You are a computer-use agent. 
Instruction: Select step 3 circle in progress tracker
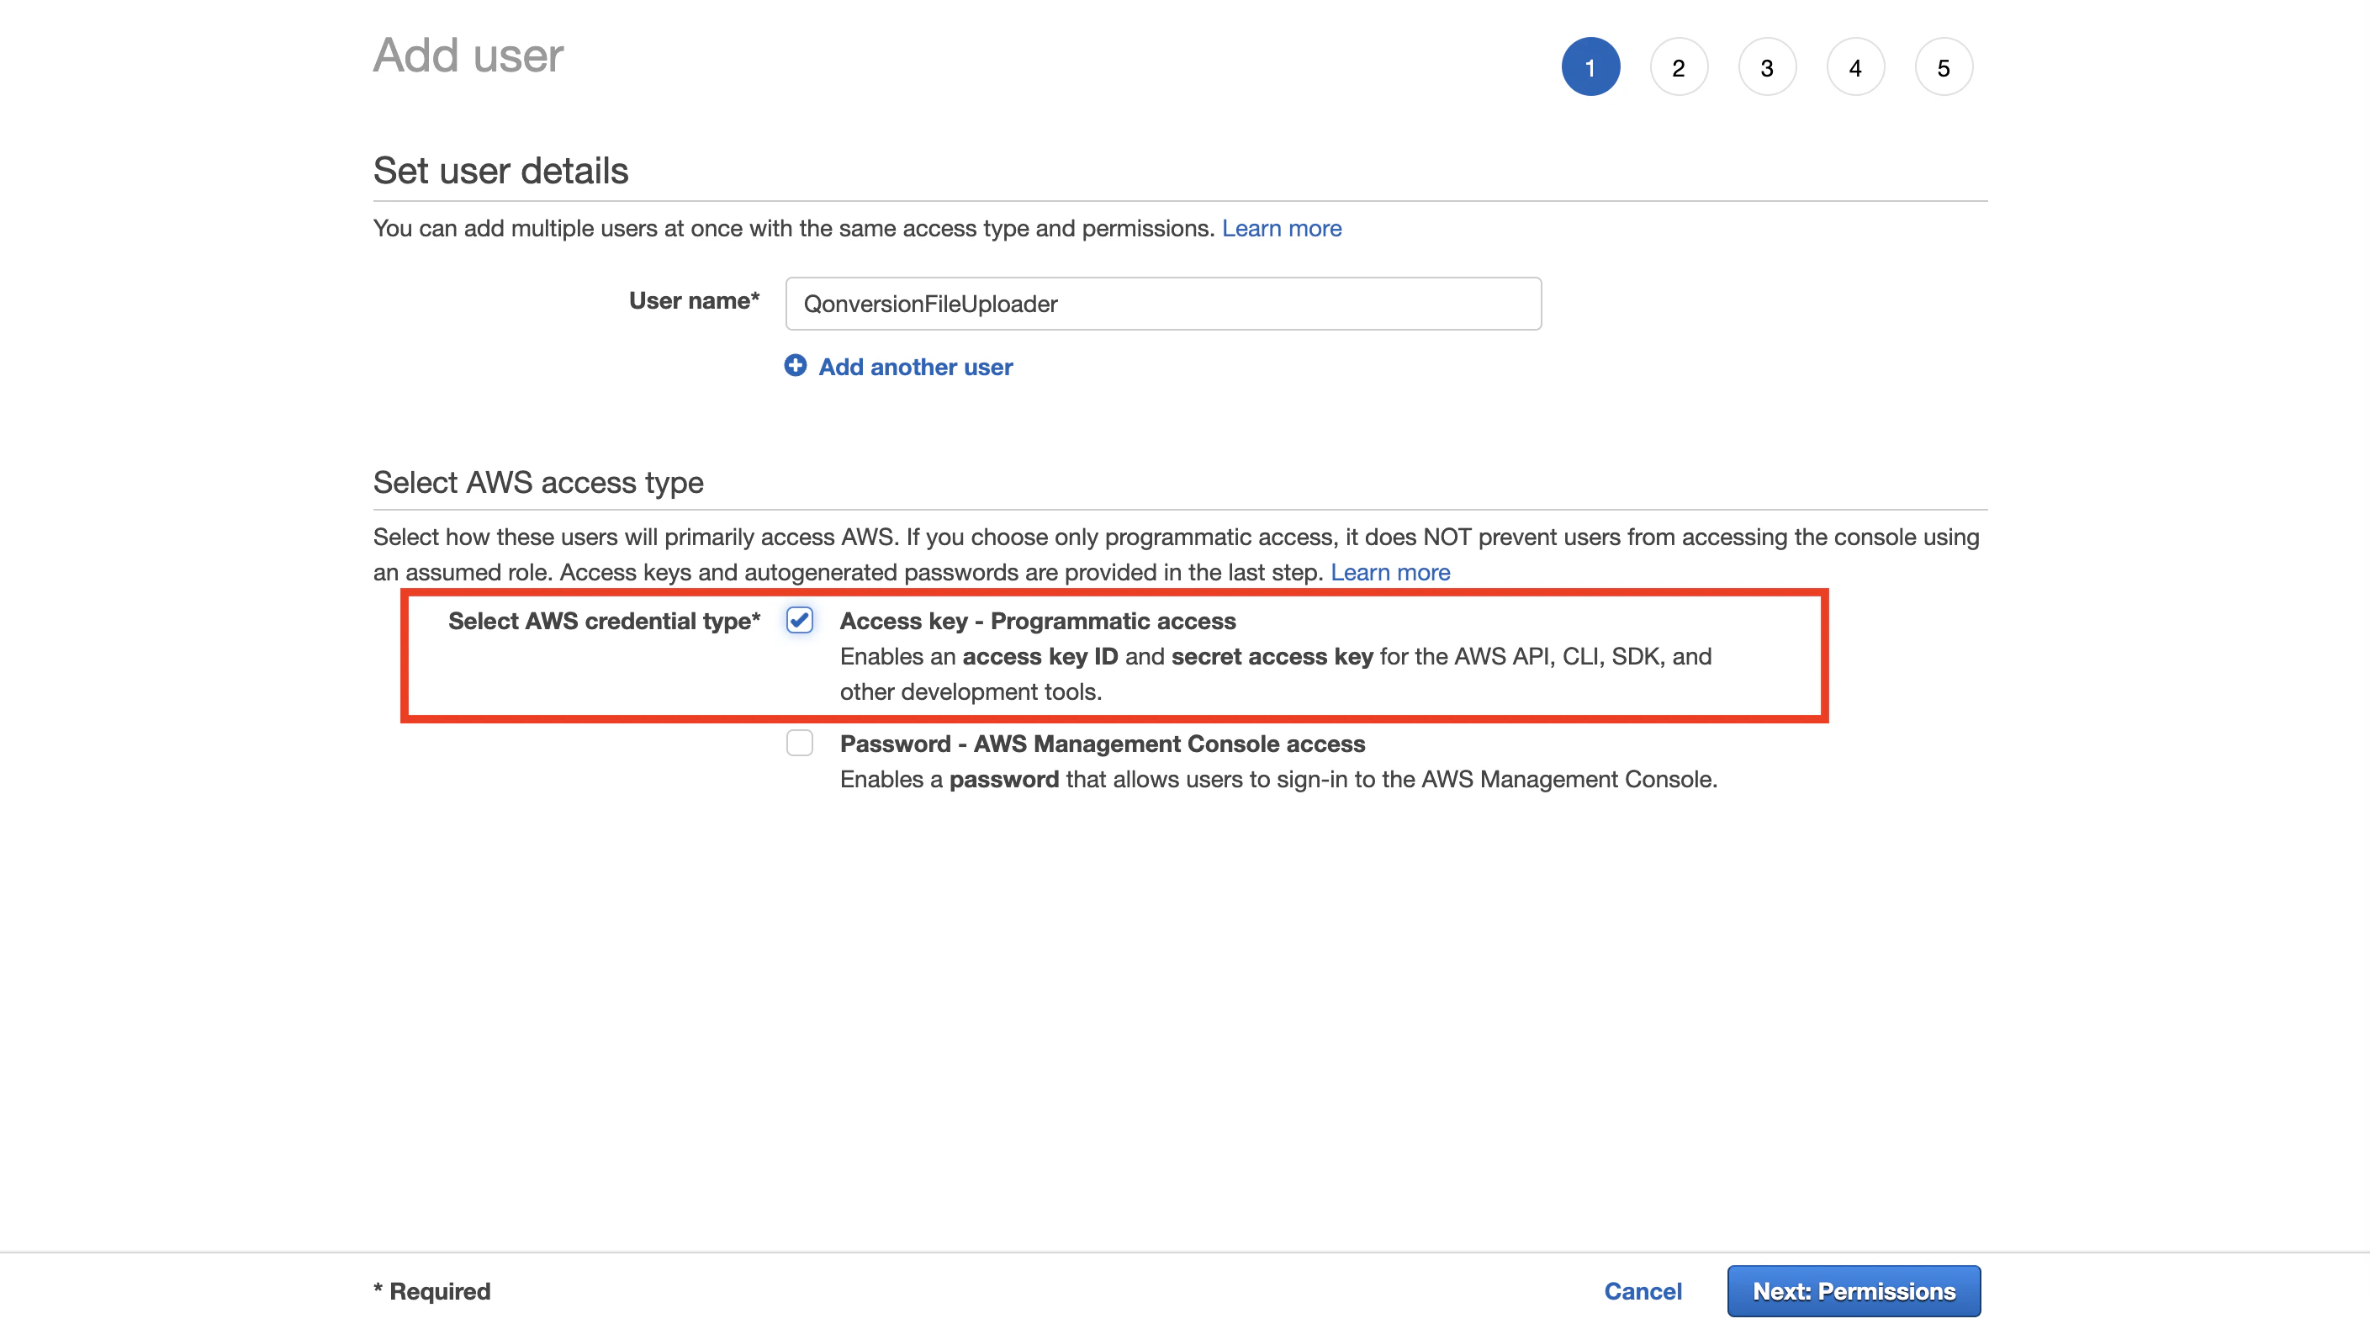pyautogui.click(x=1766, y=67)
